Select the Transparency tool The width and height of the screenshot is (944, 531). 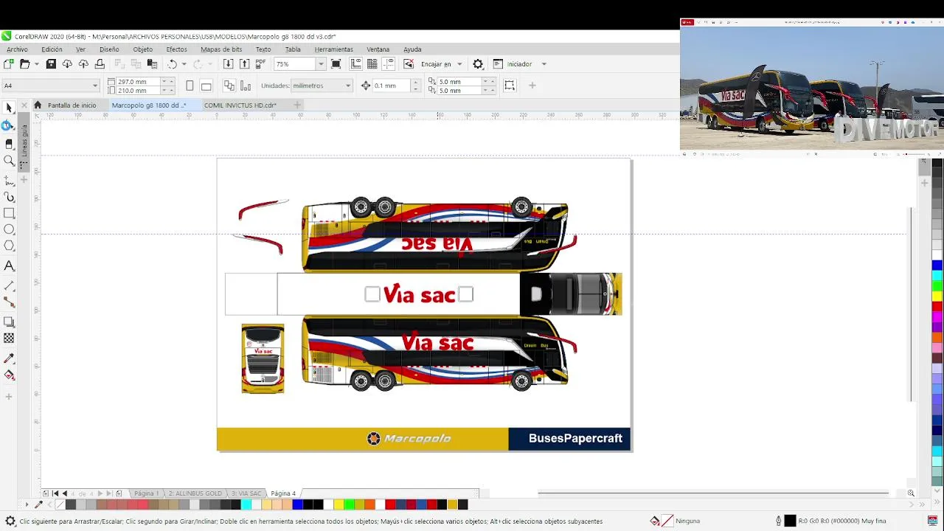9,339
